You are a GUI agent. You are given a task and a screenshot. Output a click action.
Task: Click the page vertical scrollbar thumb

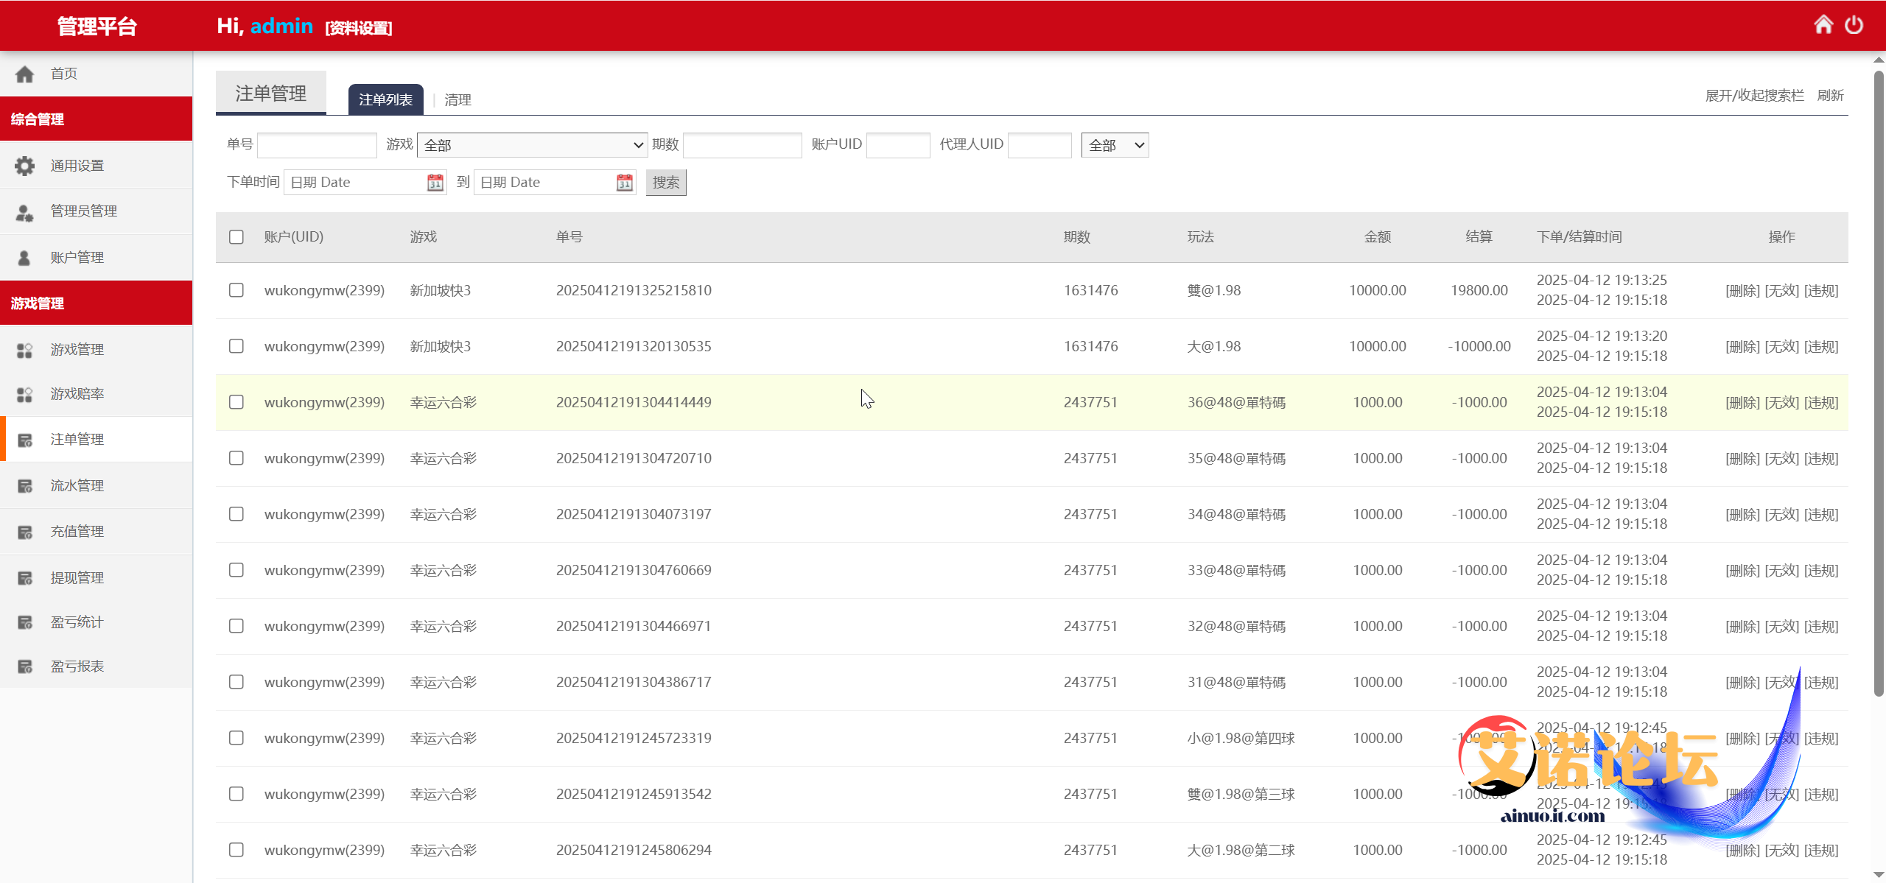coord(1879,383)
